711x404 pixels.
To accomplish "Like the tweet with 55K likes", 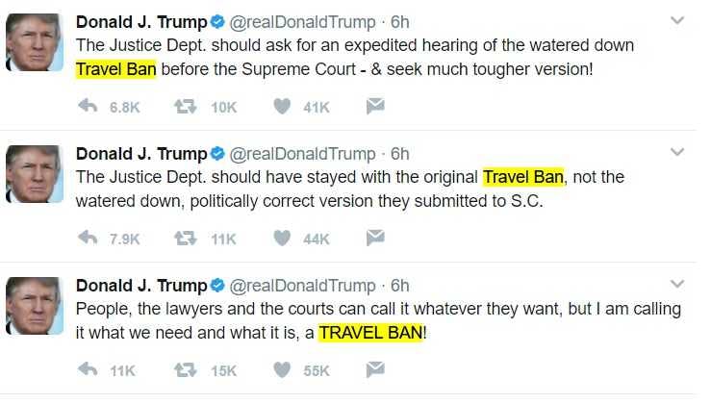I will pos(282,370).
